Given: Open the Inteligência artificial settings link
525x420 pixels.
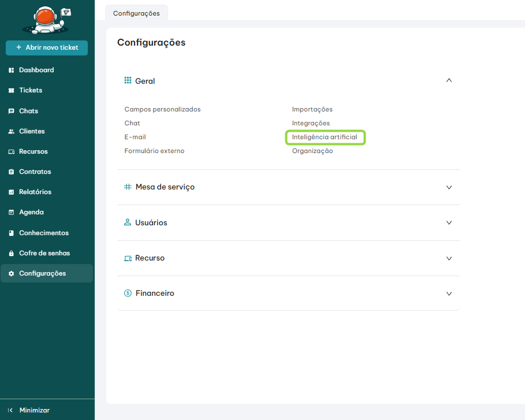Looking at the screenshot, I should 325,137.
